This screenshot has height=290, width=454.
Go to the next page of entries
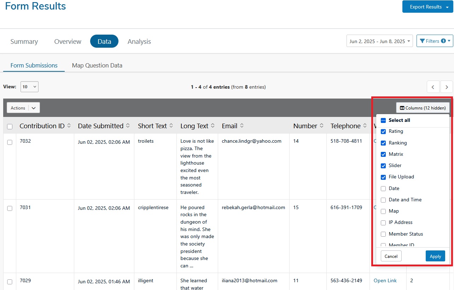(x=447, y=87)
